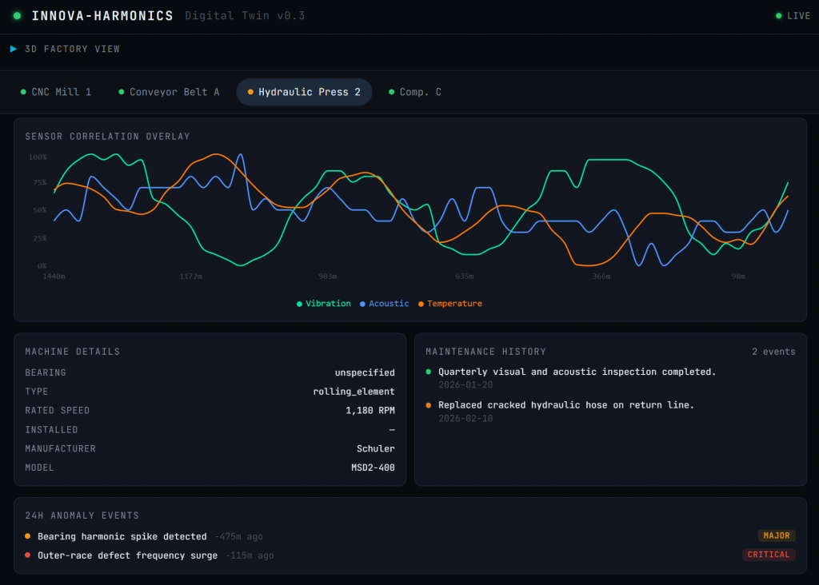This screenshot has width=819, height=585.
Task: Open the Comp. C machine tab
Action: click(x=415, y=92)
